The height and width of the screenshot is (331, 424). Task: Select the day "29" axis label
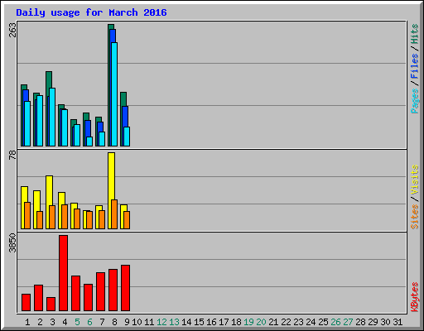coord(373,322)
